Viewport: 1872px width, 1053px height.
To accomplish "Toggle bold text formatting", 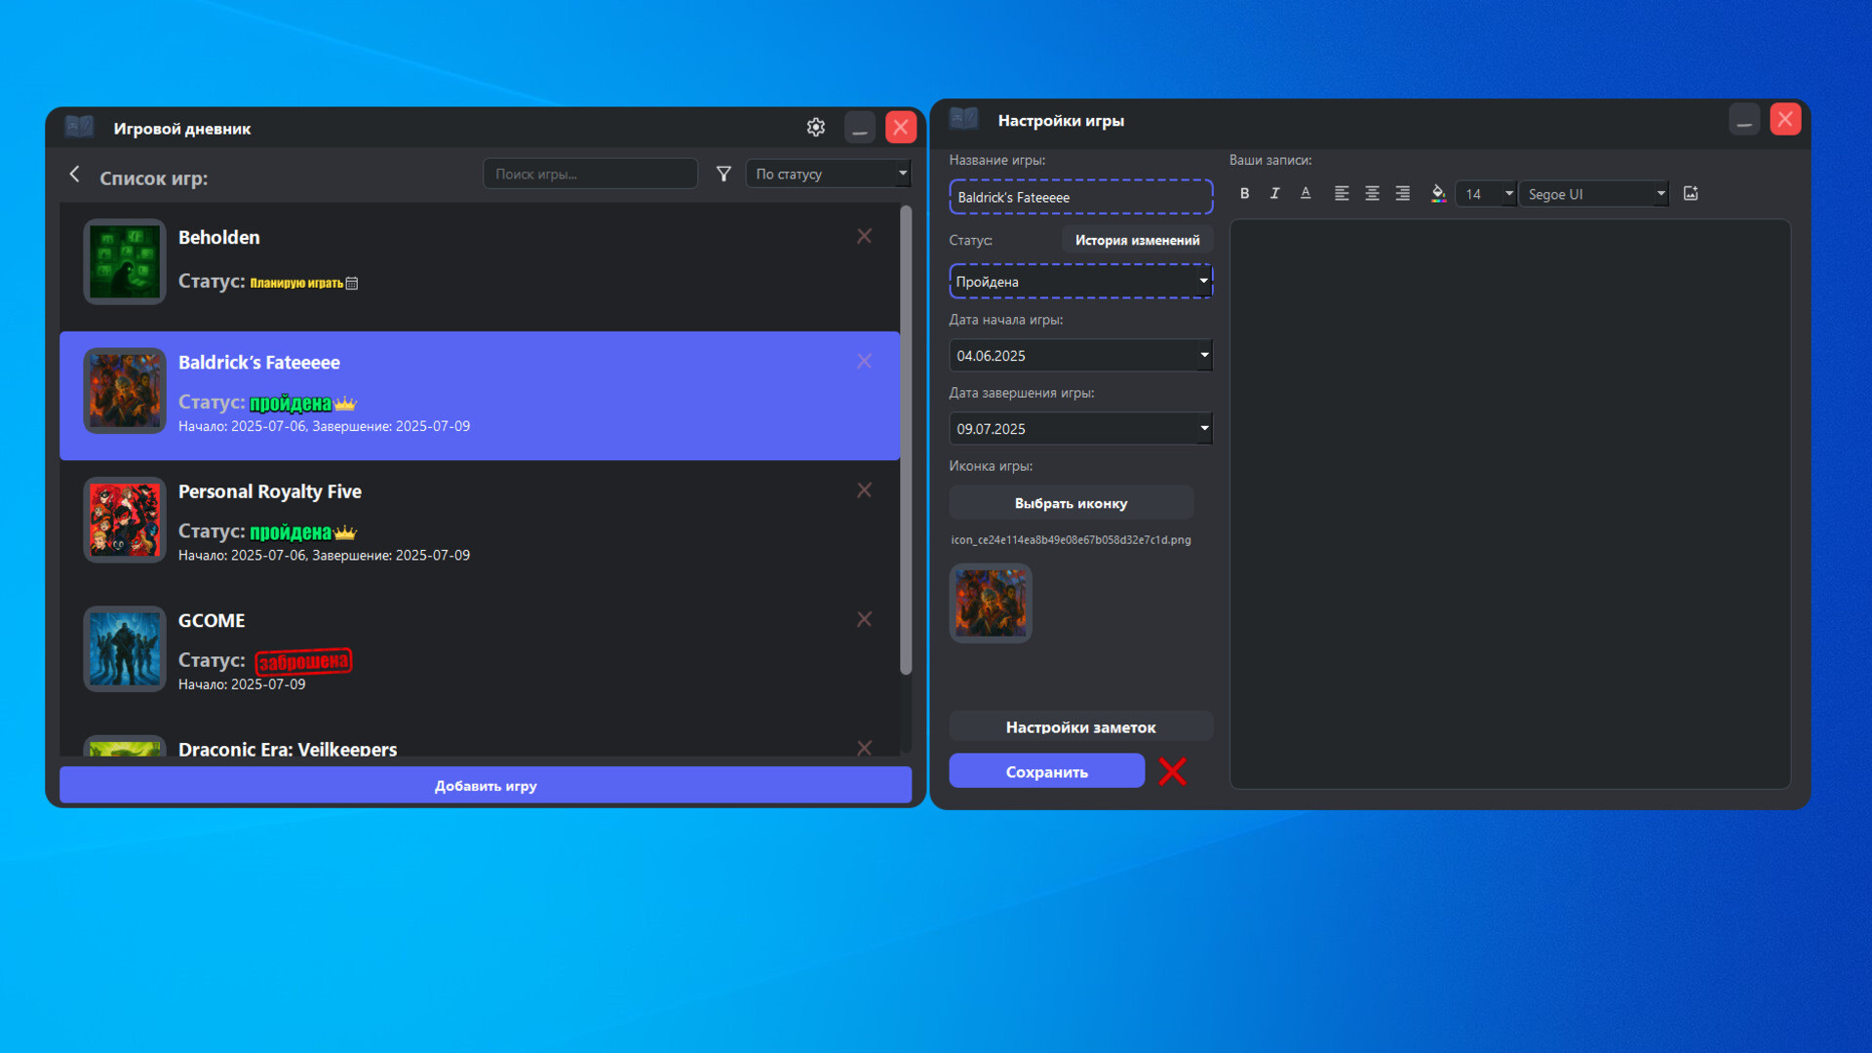I will tap(1244, 194).
